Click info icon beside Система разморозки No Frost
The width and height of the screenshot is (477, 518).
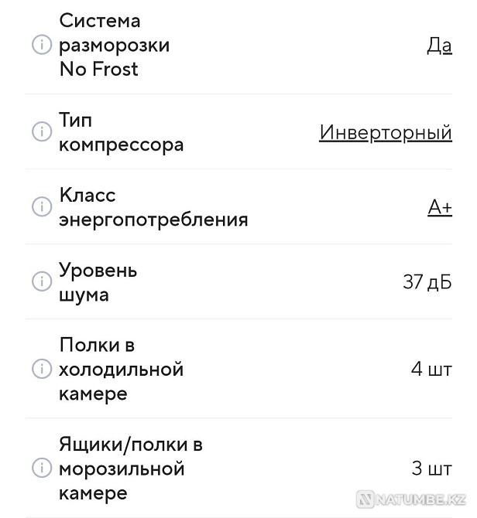(x=41, y=45)
